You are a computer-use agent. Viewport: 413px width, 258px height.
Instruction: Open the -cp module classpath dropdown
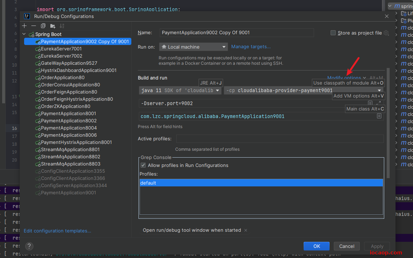304,90
